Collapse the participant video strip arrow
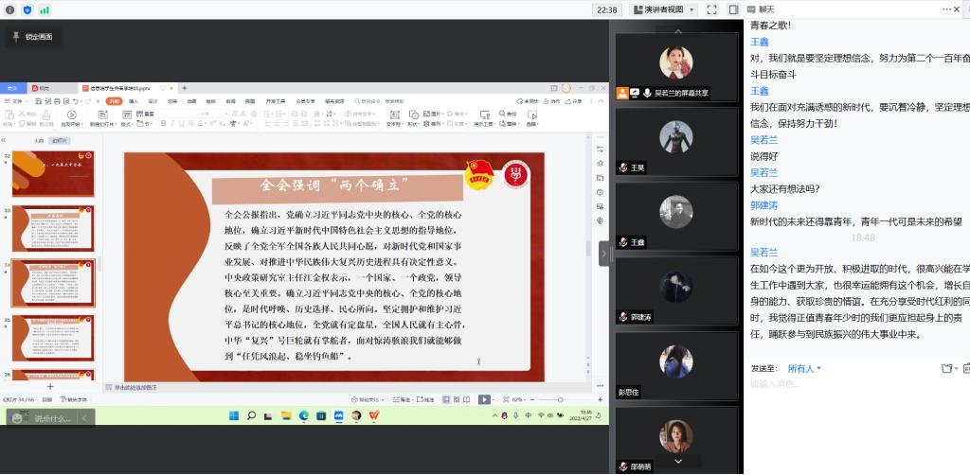 604,253
